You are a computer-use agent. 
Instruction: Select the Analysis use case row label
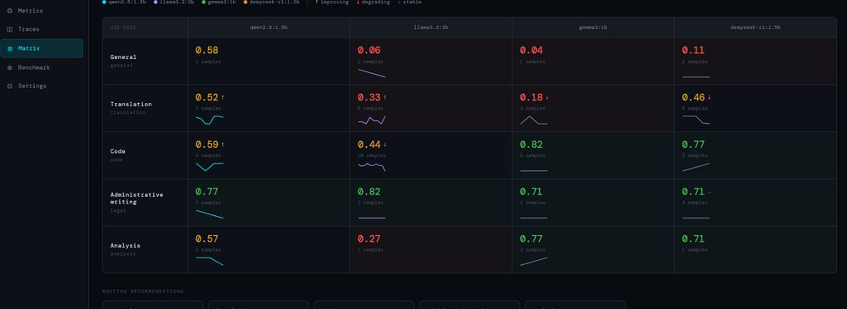point(126,246)
